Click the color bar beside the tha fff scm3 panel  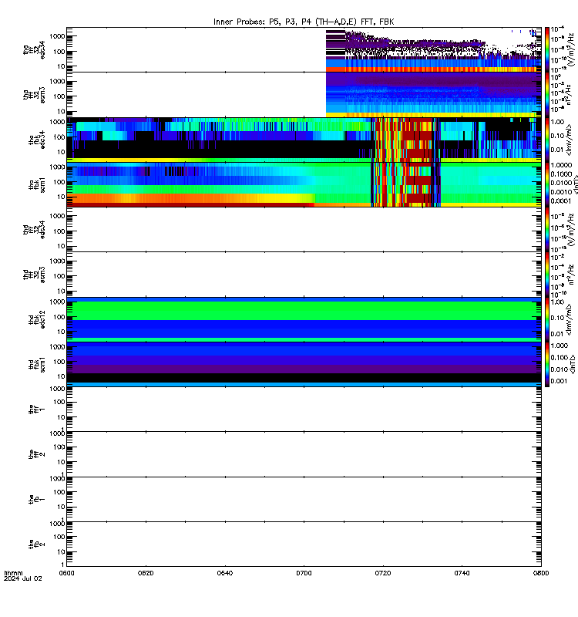click(x=546, y=94)
